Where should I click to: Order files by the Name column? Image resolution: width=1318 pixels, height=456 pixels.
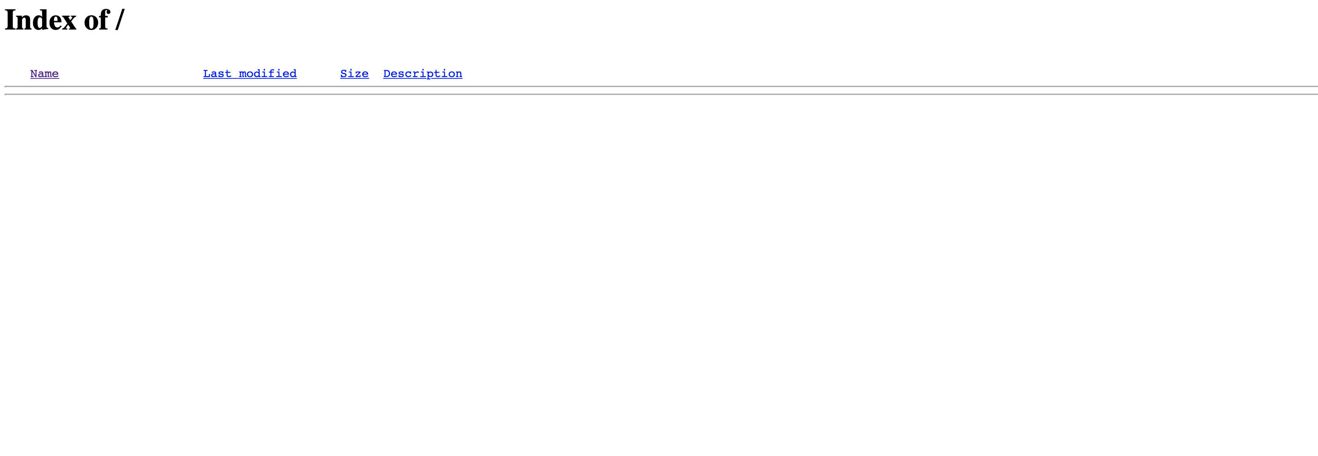(x=44, y=73)
